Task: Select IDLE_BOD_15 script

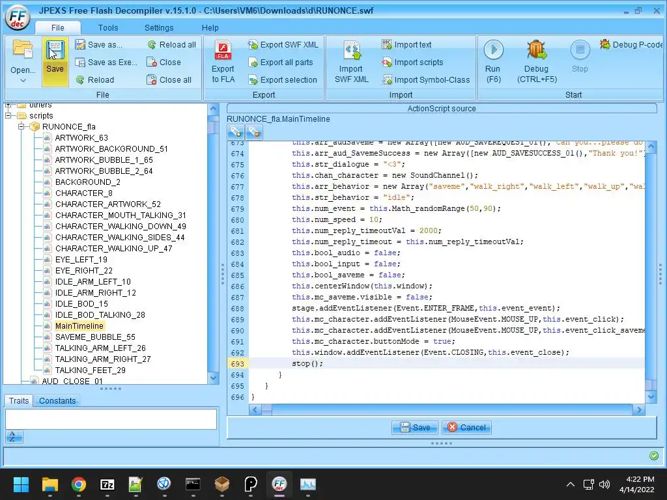Action: tap(81, 303)
